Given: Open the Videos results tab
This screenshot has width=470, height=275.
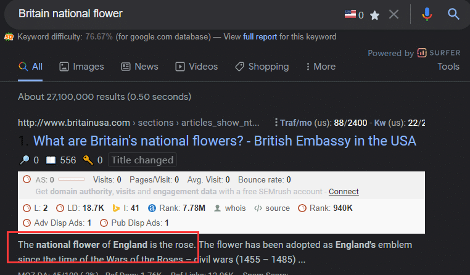Looking at the screenshot, I should click(x=196, y=67).
